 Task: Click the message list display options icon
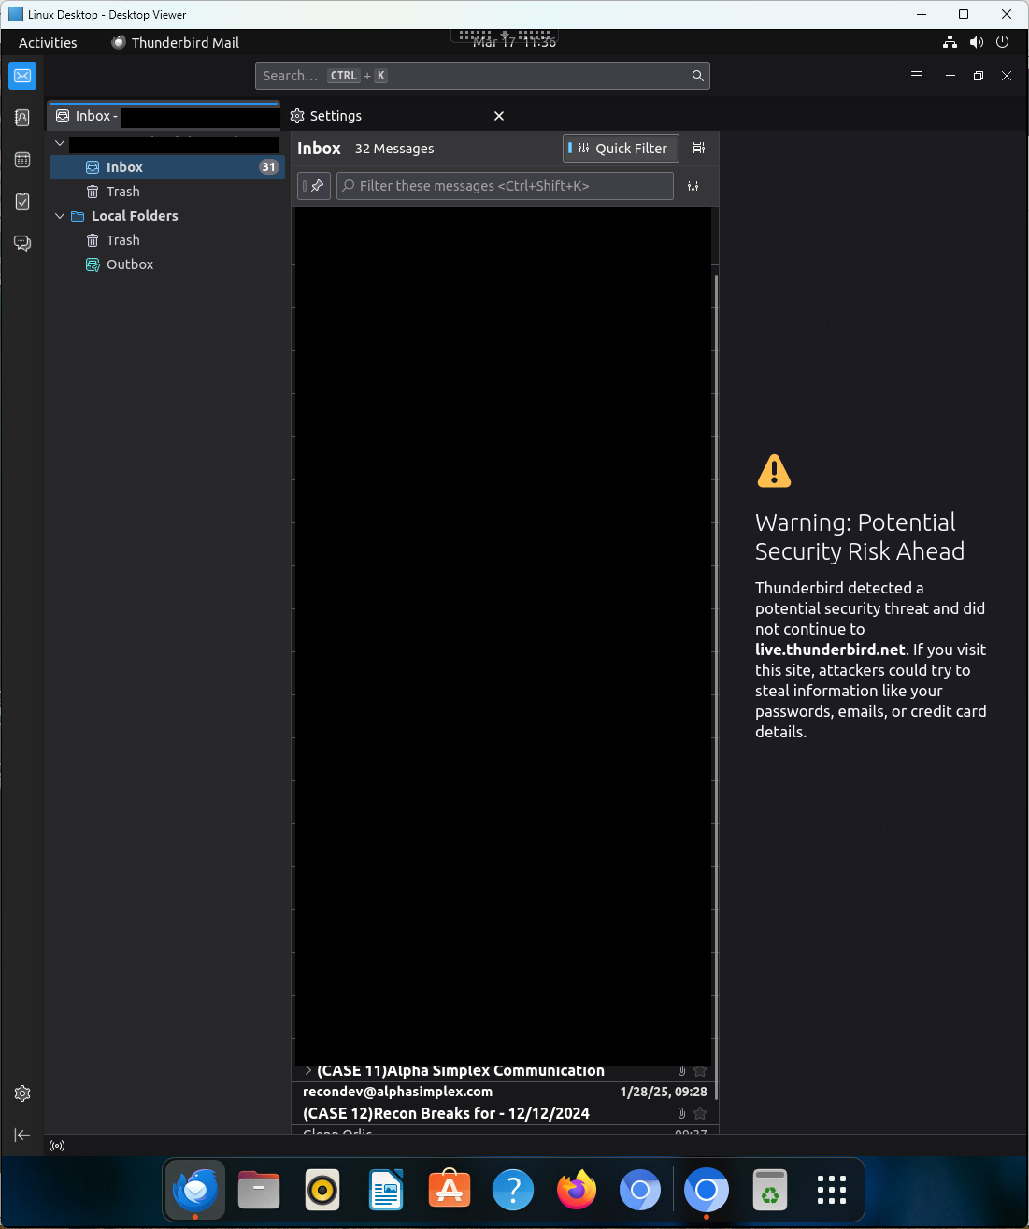pyautogui.click(x=698, y=149)
